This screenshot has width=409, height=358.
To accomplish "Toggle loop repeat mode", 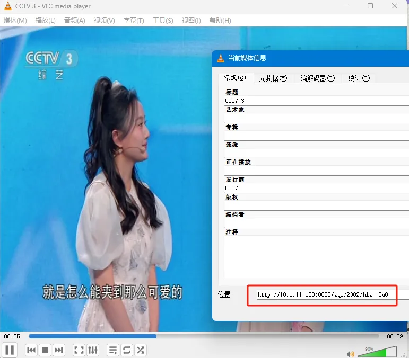I will pyautogui.click(x=127, y=350).
